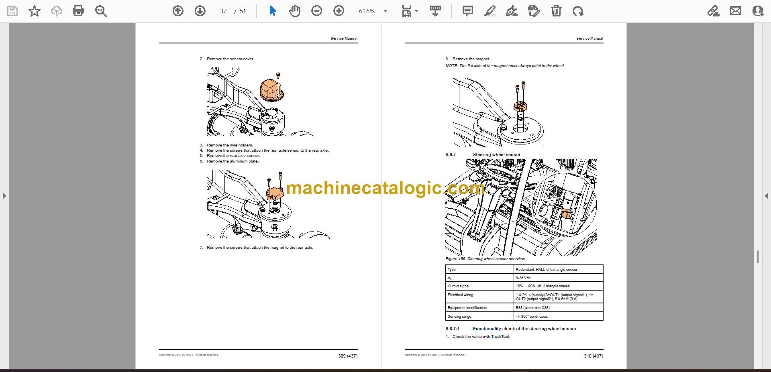This screenshot has height=372, width=771.
Task: Add a comment note
Action: 468,11
